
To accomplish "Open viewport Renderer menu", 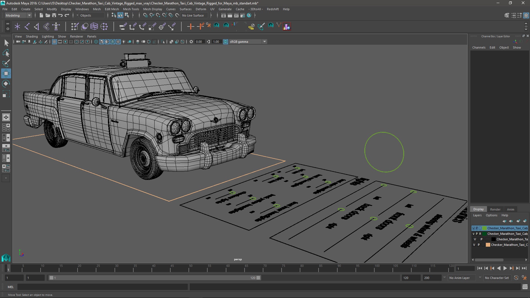I will point(76,36).
